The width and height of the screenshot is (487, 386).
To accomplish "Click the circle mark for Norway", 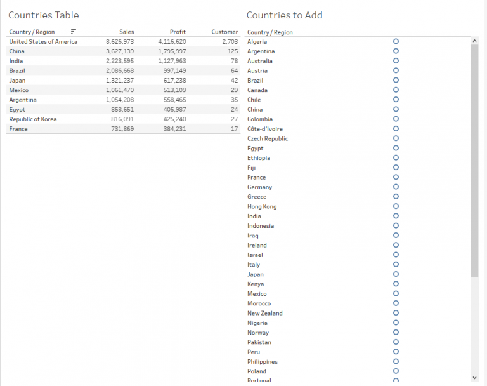I will coord(396,332).
